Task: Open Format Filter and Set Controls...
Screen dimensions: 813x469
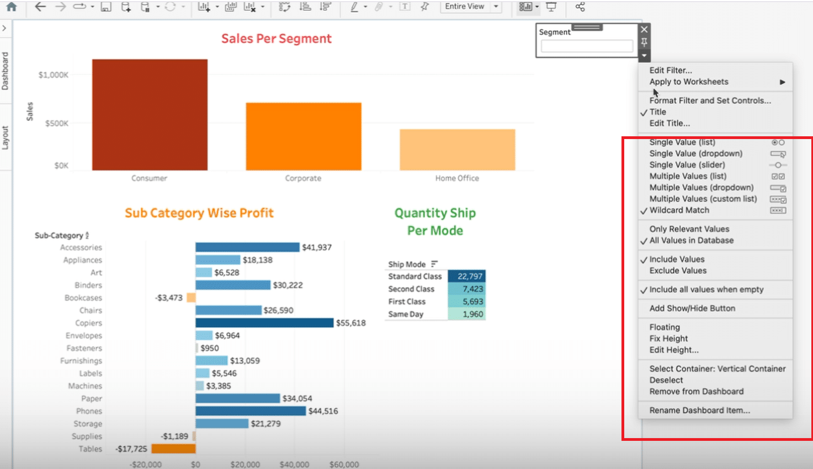Action: [710, 101]
